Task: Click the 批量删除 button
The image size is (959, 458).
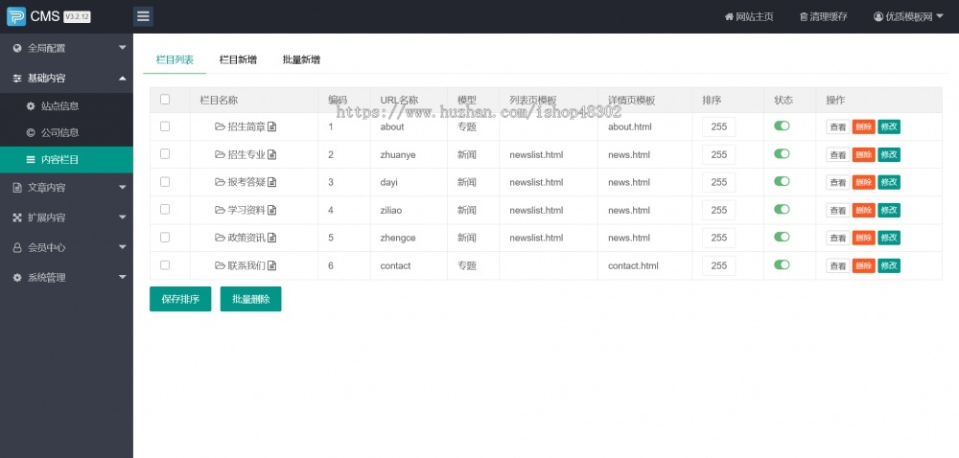Action: 250,299
